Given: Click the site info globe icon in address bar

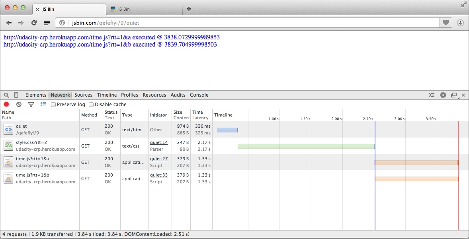Looking at the screenshot, I should tap(62, 23).
